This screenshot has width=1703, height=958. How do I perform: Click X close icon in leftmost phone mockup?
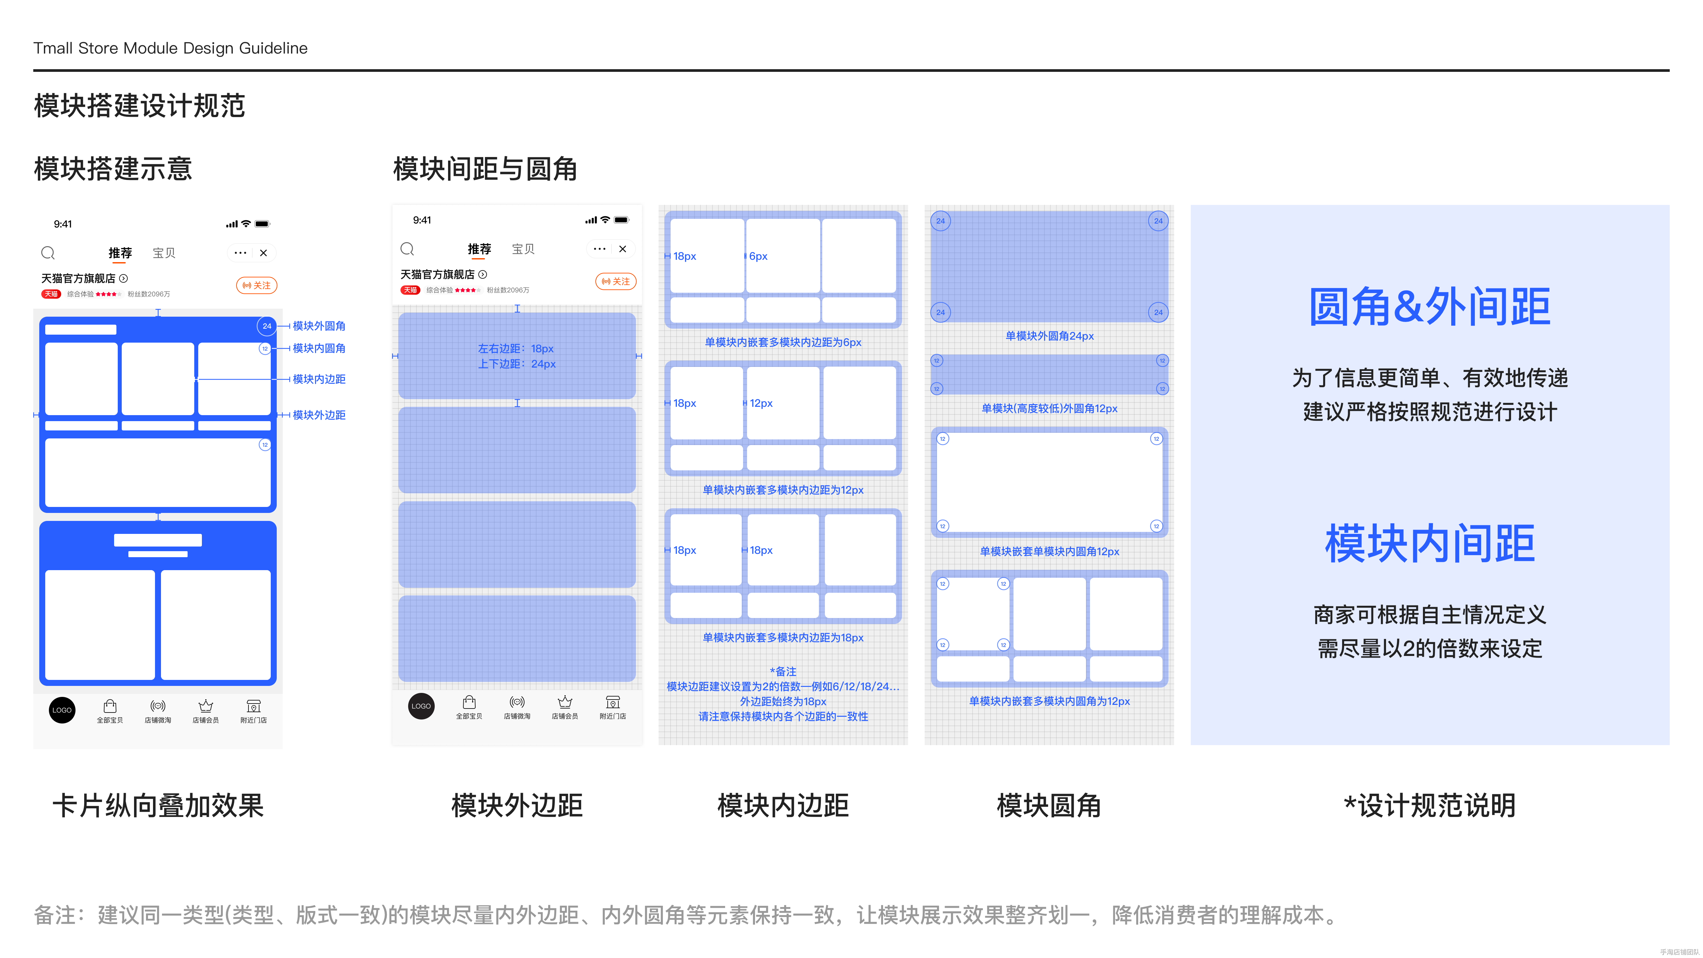263,252
